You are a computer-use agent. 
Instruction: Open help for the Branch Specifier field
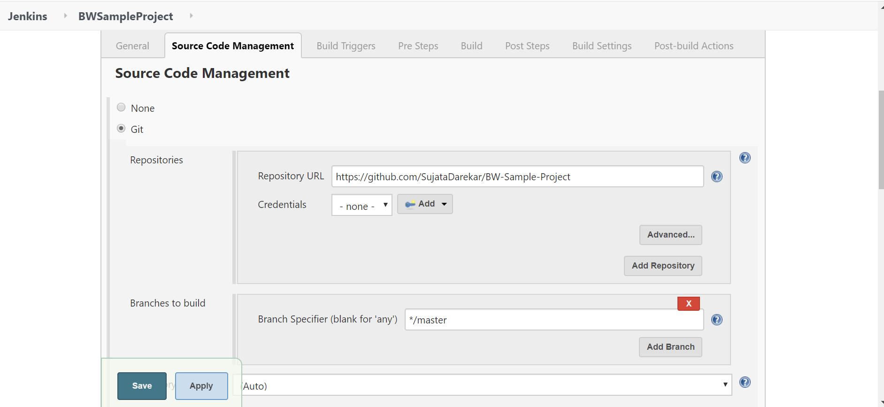(x=716, y=320)
